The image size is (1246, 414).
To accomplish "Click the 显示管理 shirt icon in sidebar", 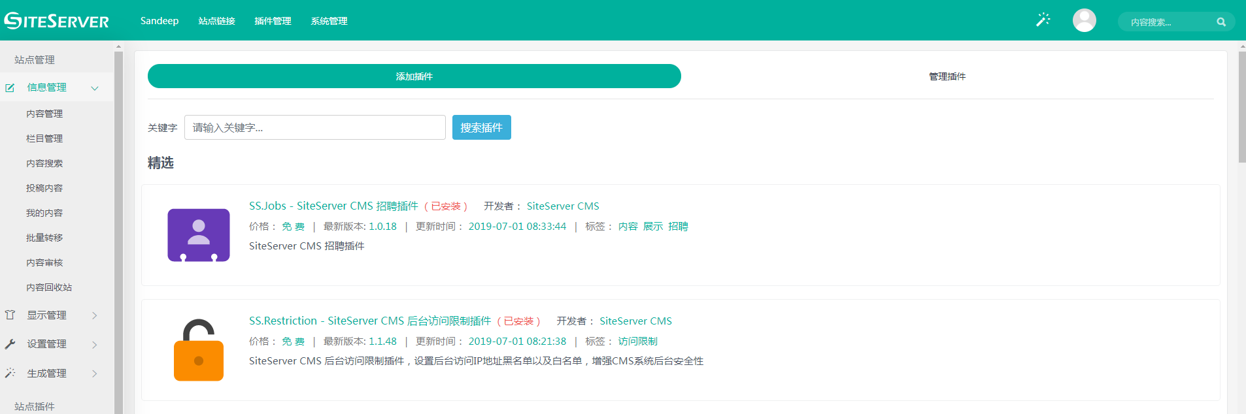I will (10, 315).
